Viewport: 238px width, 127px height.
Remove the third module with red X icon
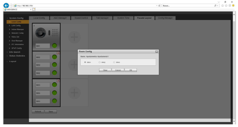(58, 81)
